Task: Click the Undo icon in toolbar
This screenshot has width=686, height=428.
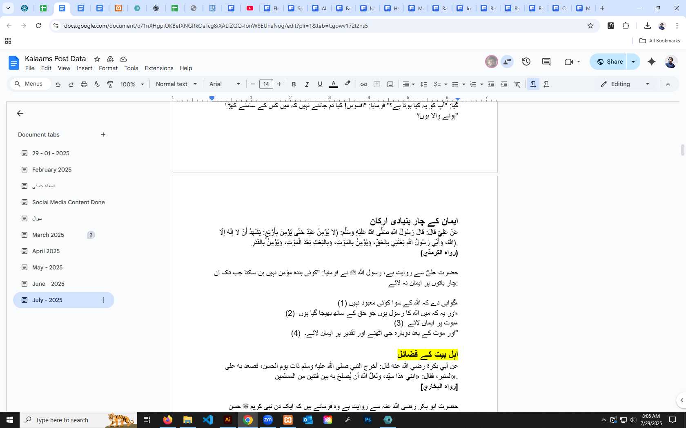Action: coord(58,84)
